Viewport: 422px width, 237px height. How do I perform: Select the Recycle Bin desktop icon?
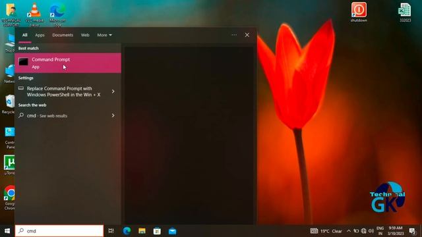click(9, 104)
